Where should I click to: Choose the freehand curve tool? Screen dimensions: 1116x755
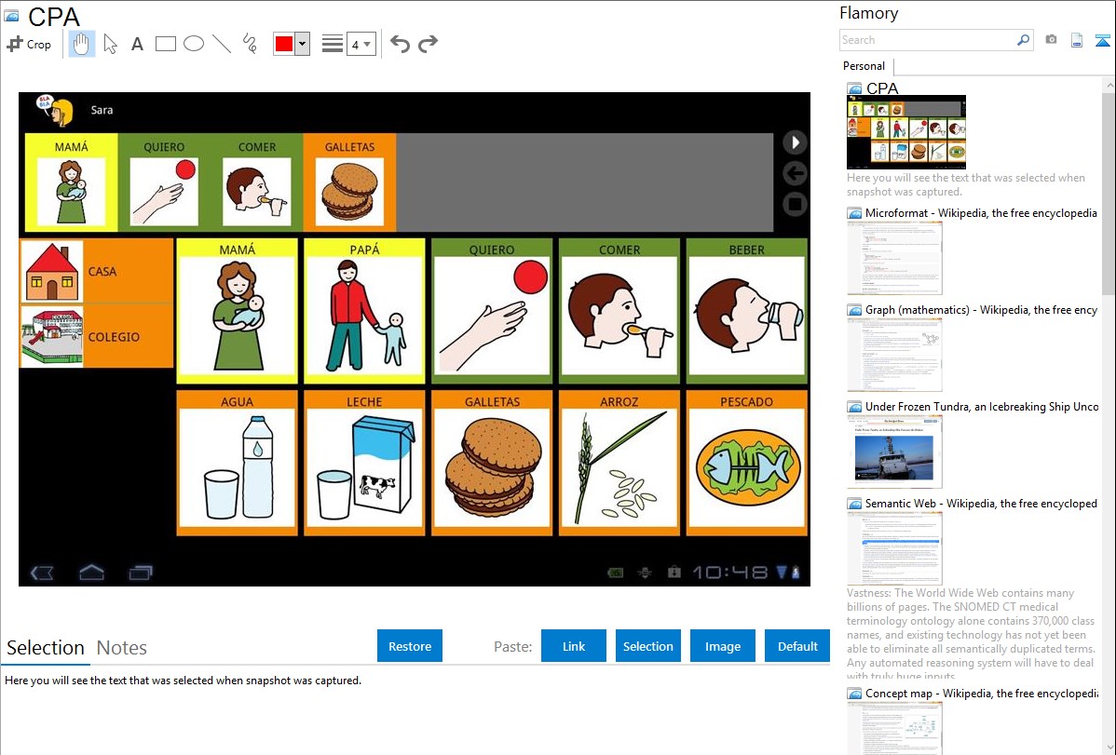pyautogui.click(x=250, y=44)
